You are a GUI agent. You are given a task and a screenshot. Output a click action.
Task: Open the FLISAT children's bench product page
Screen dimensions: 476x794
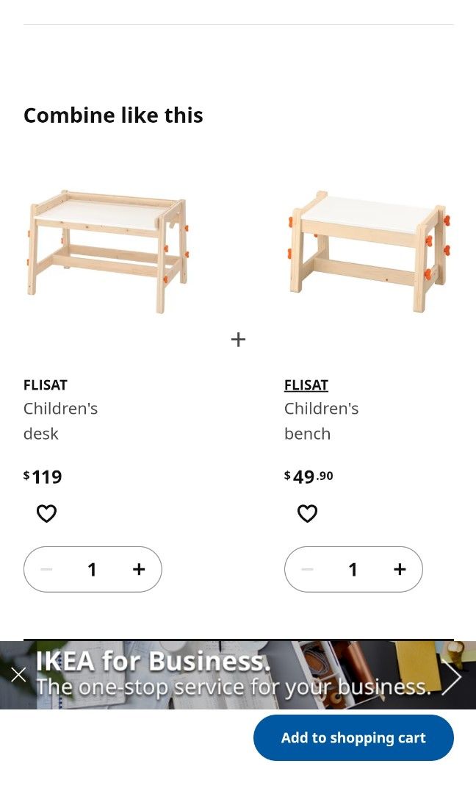pos(306,385)
